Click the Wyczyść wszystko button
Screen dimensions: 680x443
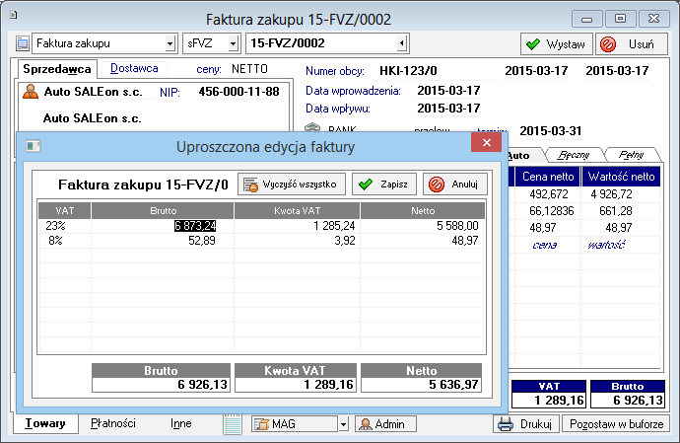click(x=292, y=185)
